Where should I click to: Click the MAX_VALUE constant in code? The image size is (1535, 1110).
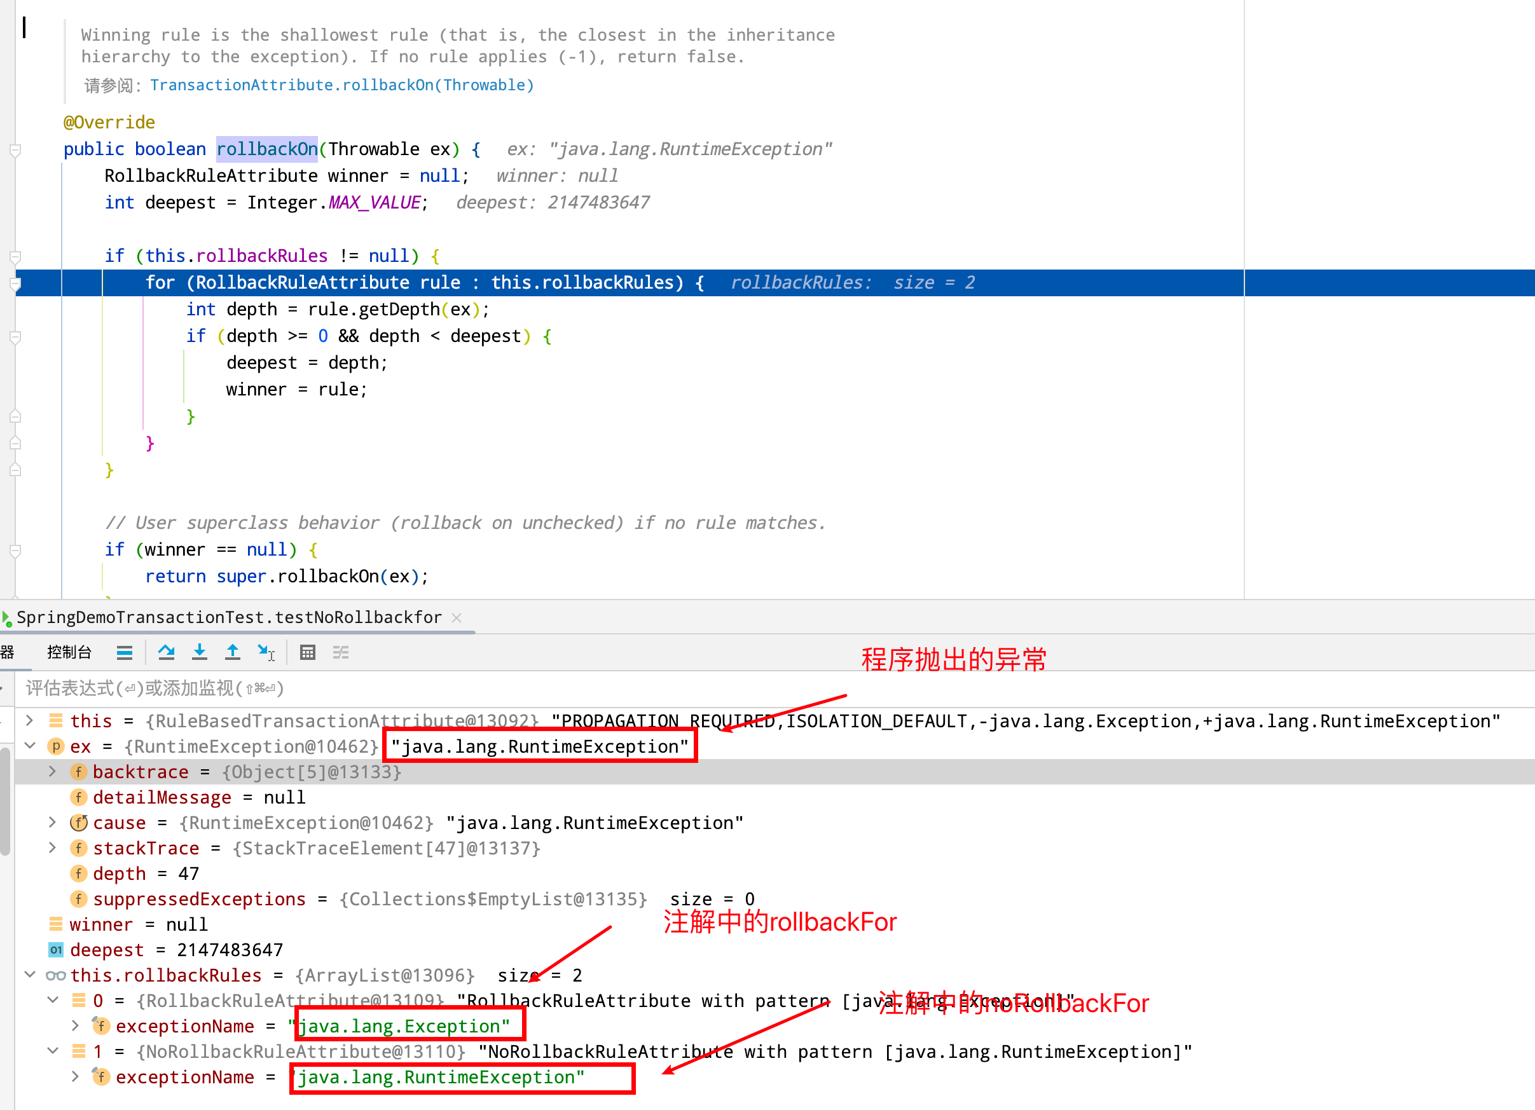pyautogui.click(x=375, y=203)
